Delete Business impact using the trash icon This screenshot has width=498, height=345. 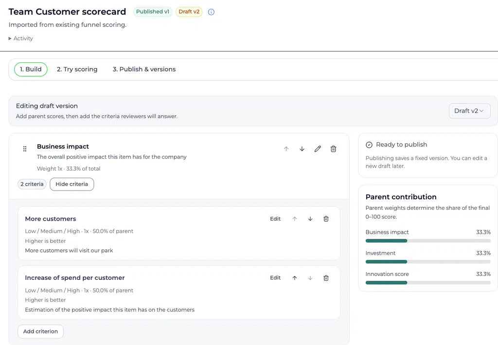pyautogui.click(x=333, y=149)
